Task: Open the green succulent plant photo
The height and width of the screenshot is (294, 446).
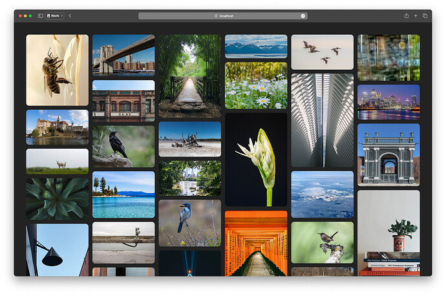Action: coord(57,198)
